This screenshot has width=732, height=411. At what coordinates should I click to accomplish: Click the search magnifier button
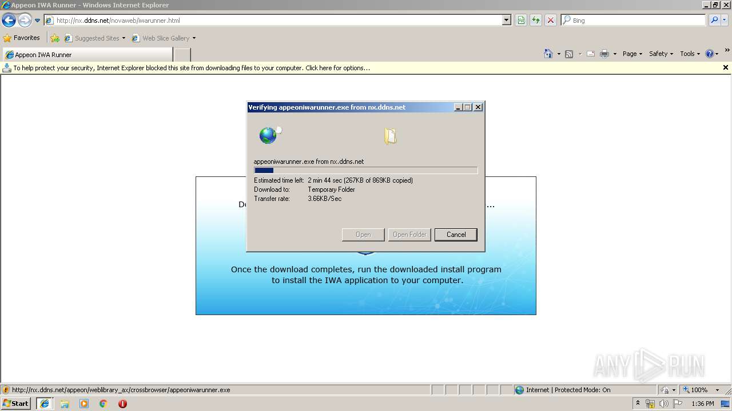pos(714,21)
